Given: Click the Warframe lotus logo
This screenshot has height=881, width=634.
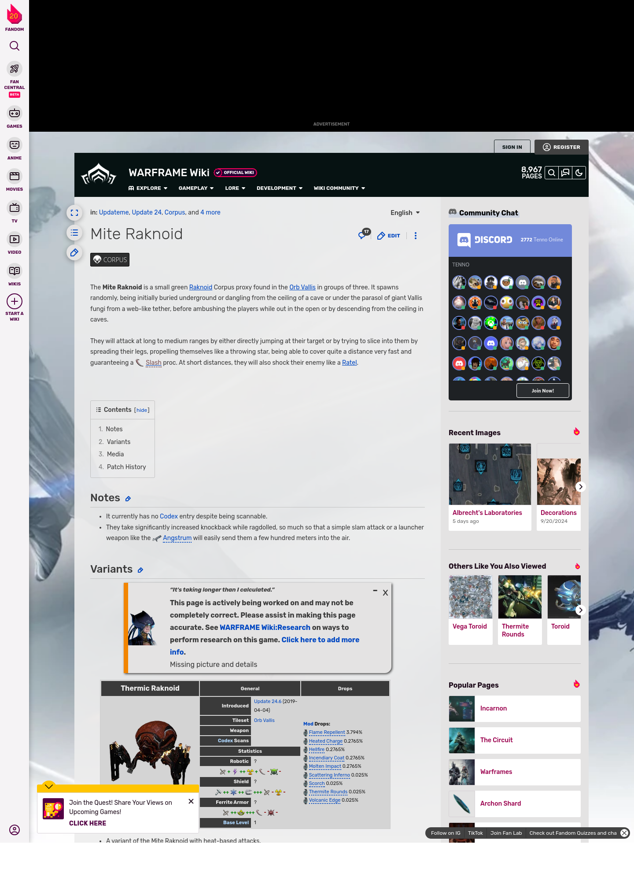Looking at the screenshot, I should 99,174.
